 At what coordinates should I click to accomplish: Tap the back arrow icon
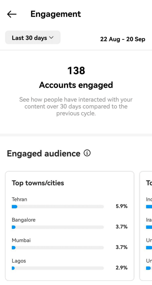12,14
